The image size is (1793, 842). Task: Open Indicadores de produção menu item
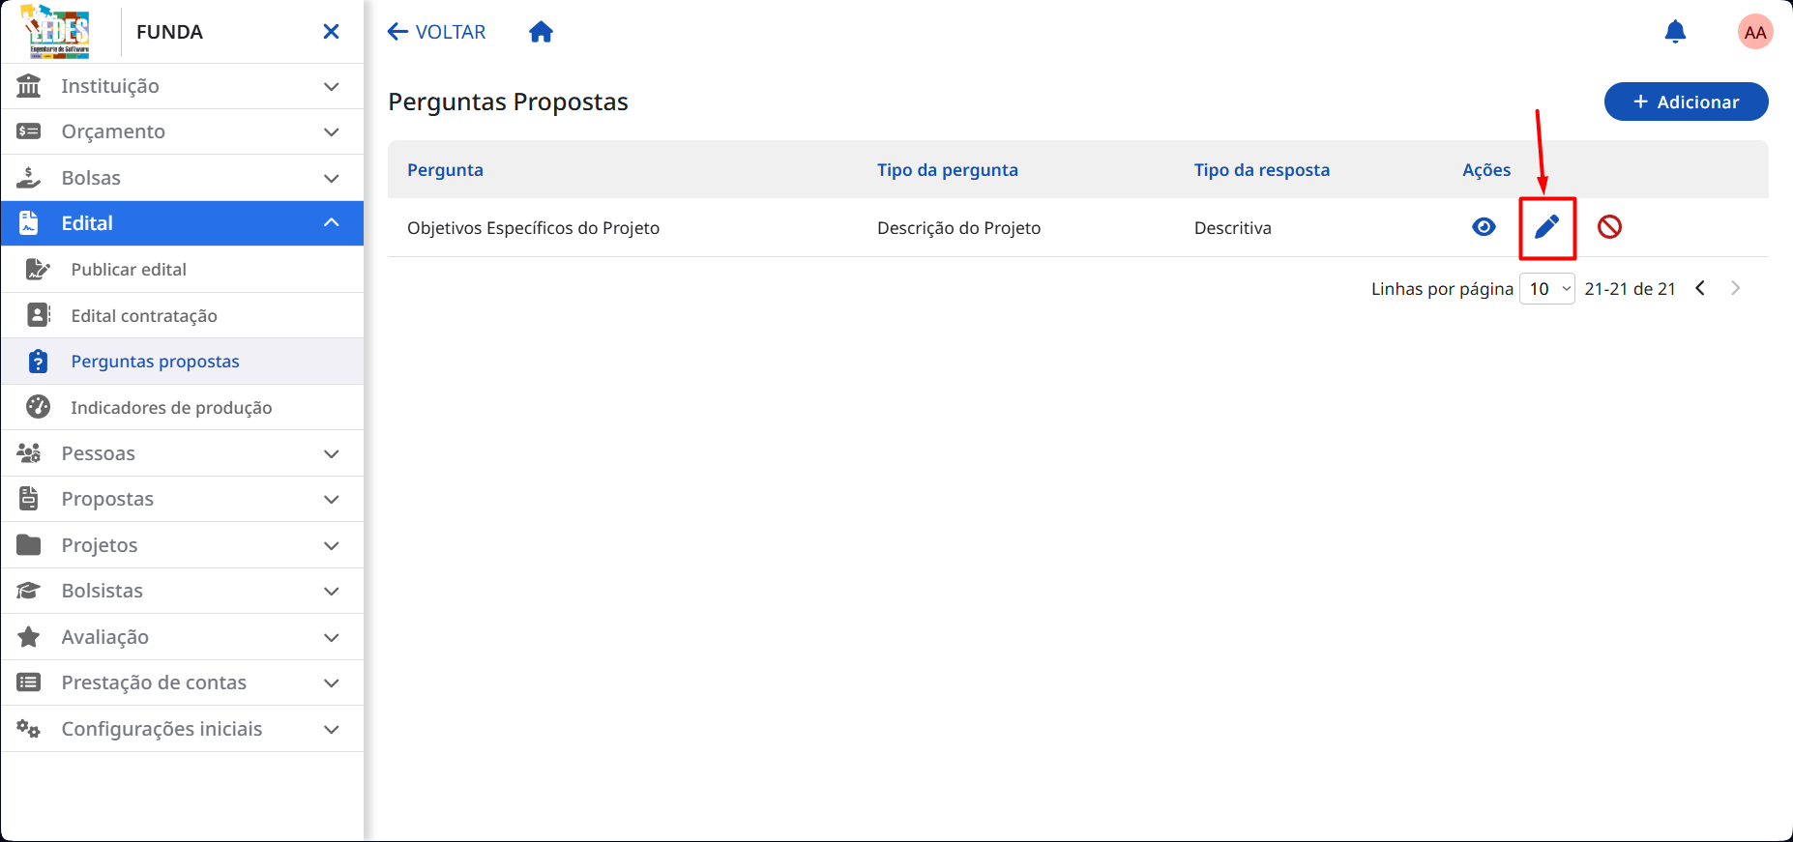[183, 407]
